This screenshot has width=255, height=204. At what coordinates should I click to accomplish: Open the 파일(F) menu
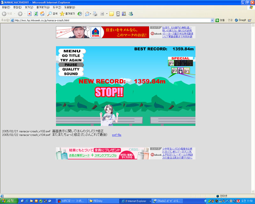click(x=6, y=7)
